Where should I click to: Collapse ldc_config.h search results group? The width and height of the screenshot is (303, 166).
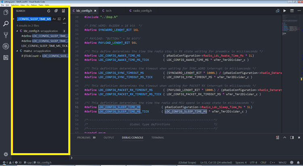click(17, 31)
